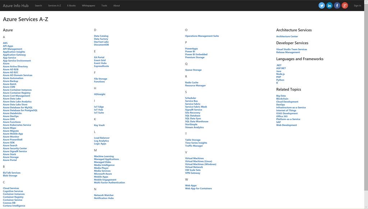Open the LinkedIn social icon
The height and width of the screenshot is (209, 368).
[x=329, y=5]
